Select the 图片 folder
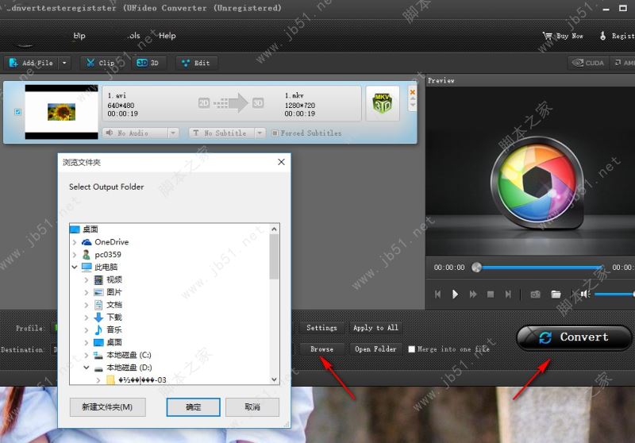 coord(114,292)
